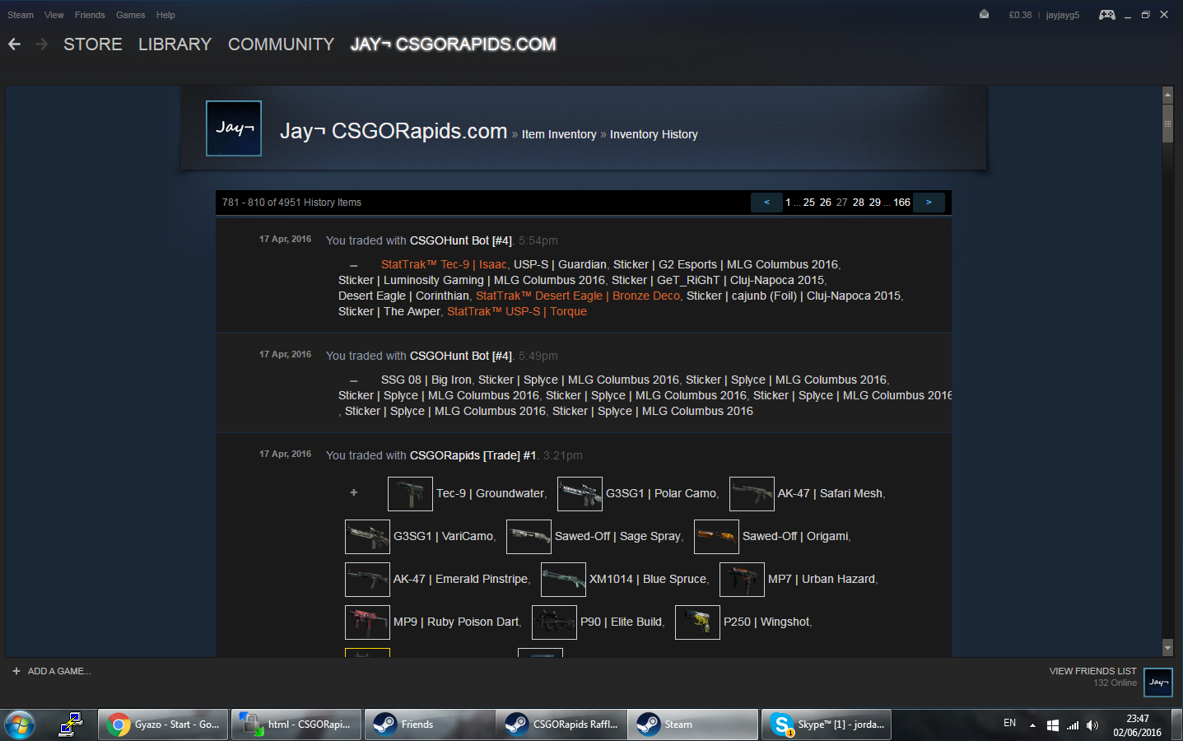Open Sawed-Off Sage Spray thumbnail
The width and height of the screenshot is (1183, 741).
[x=529, y=537]
